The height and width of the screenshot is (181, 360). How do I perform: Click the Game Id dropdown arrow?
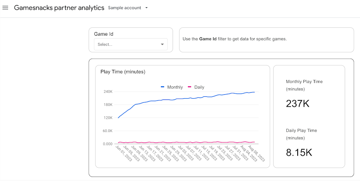click(x=163, y=44)
